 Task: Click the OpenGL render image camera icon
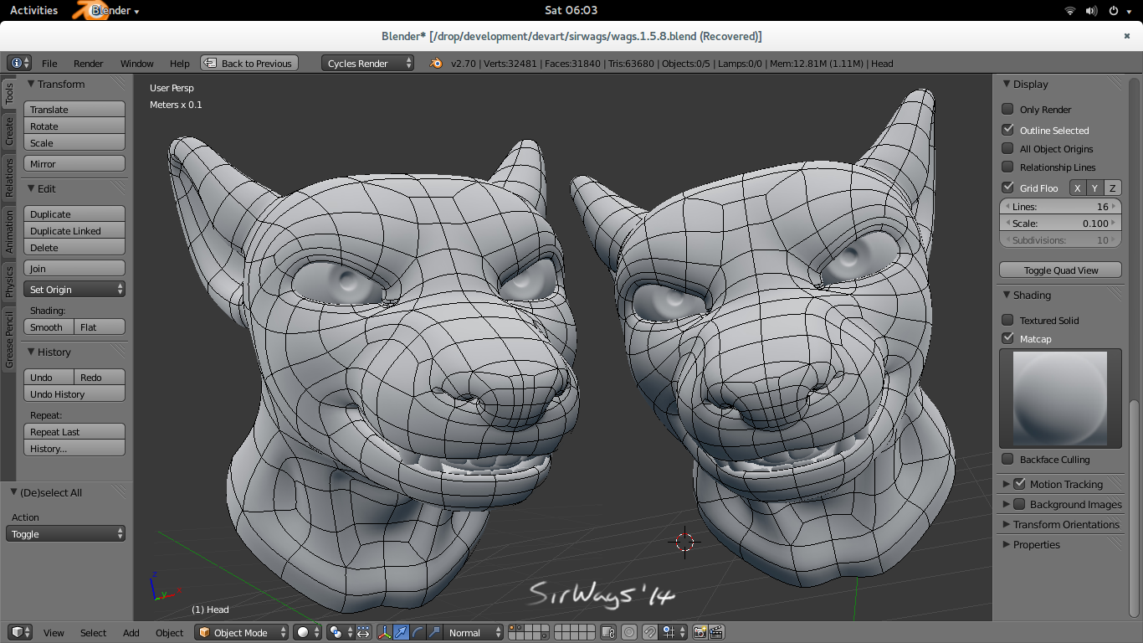[700, 633]
